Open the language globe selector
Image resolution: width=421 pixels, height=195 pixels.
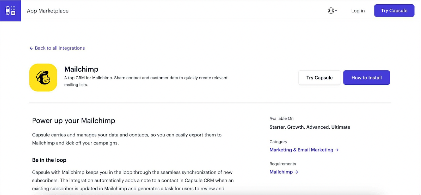(332, 11)
